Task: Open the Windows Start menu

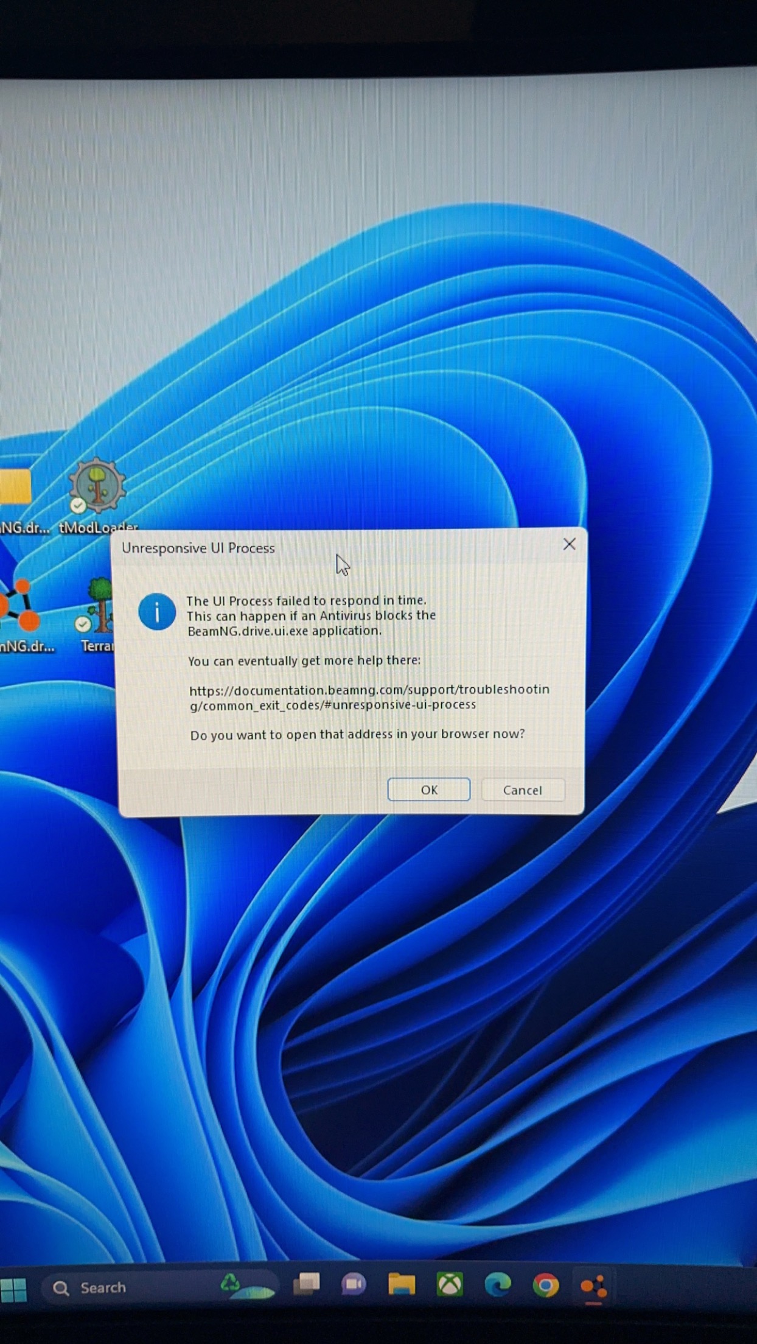Action: 13,1289
